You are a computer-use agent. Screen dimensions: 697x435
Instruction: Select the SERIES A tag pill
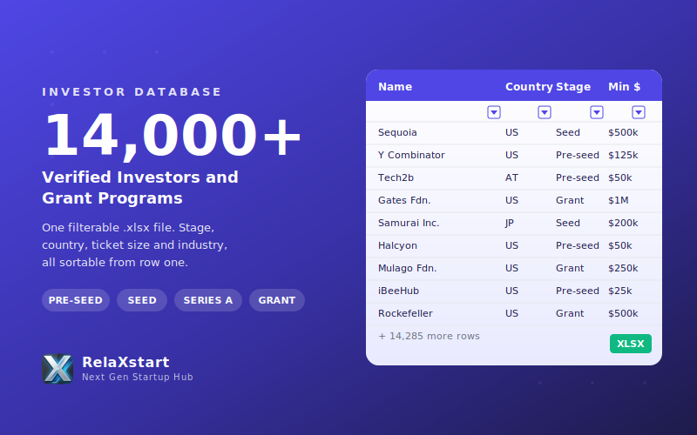point(208,300)
